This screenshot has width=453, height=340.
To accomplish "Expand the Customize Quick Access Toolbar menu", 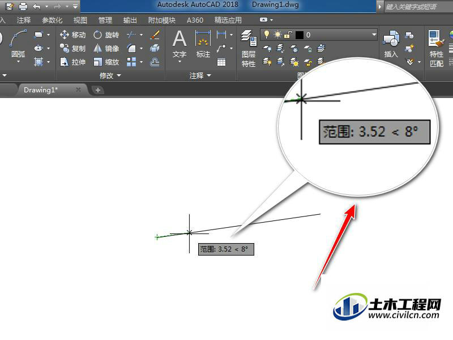I will coord(75,6).
